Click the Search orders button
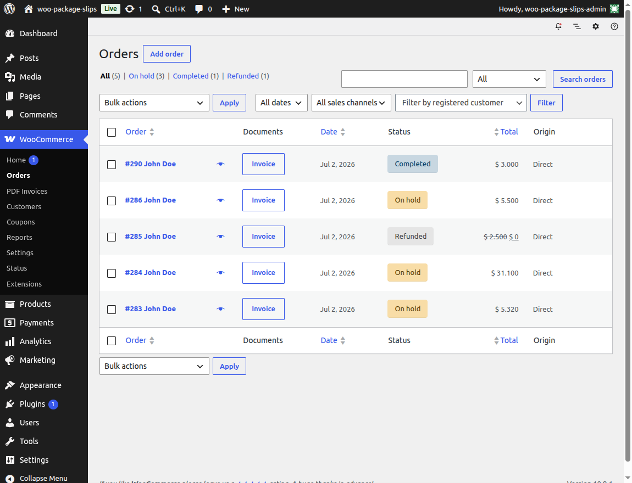 point(583,79)
